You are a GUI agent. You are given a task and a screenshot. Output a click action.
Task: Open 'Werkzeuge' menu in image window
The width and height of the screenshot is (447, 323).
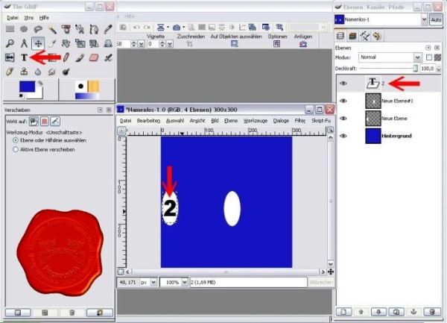[x=256, y=121]
